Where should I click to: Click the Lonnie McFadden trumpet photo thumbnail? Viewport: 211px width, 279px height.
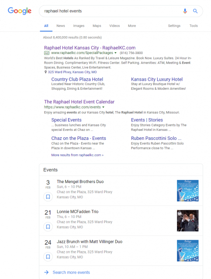(188, 221)
